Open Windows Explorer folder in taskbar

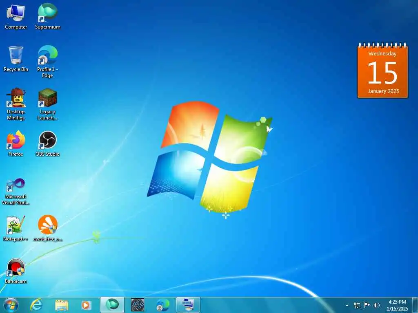pyautogui.click(x=62, y=305)
